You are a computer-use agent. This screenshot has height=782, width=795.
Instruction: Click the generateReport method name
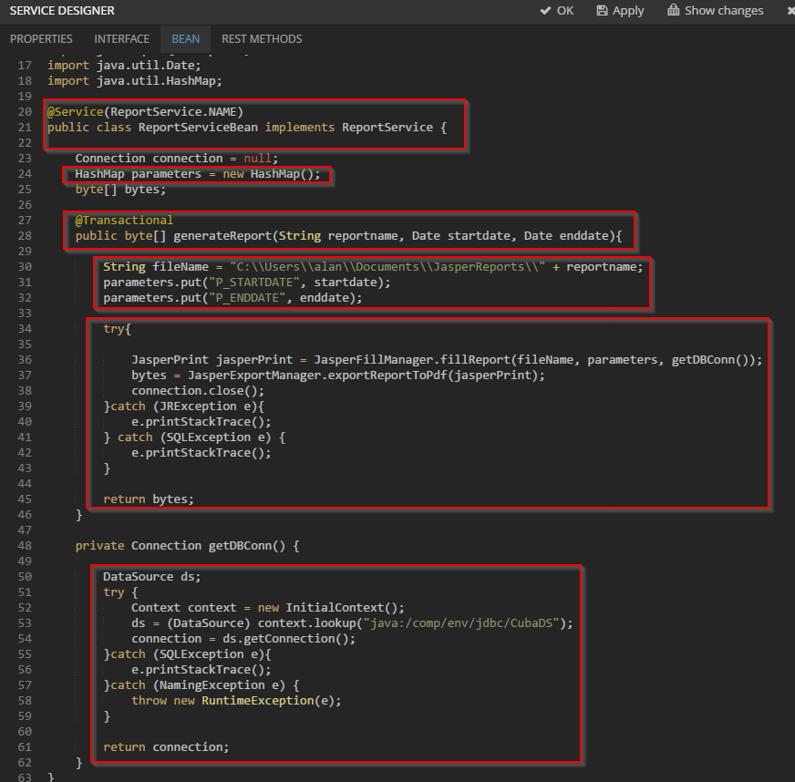click(222, 236)
